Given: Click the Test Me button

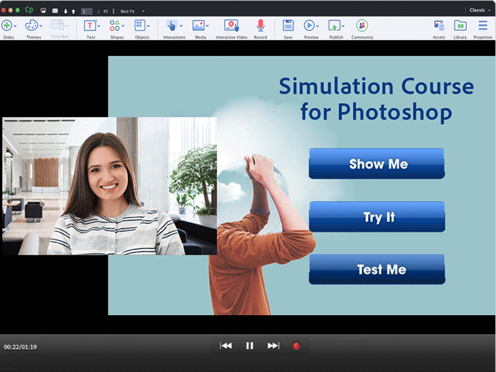Looking at the screenshot, I should (377, 269).
